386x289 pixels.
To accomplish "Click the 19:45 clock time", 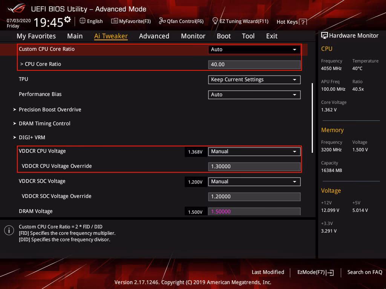I will [x=49, y=23].
